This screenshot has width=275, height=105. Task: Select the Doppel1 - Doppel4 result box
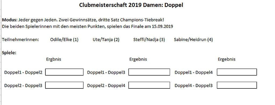237,72
